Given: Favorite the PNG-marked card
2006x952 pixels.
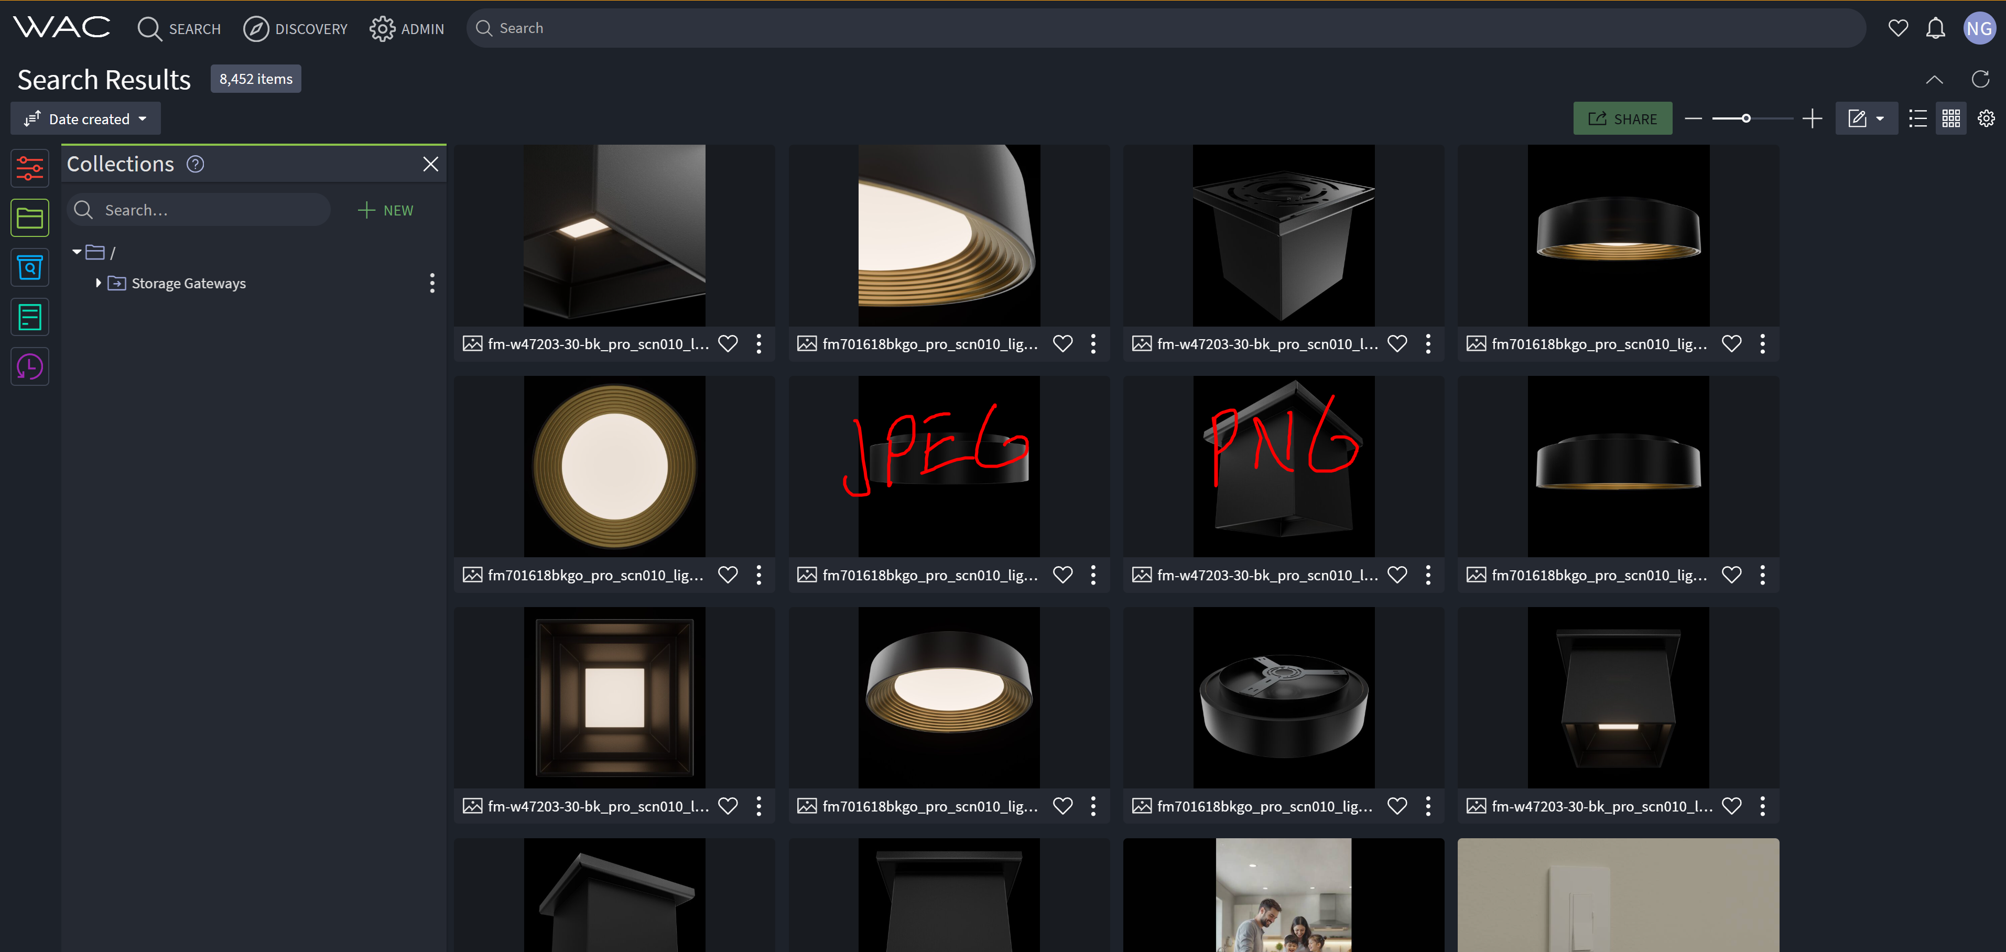Looking at the screenshot, I should coord(1398,575).
